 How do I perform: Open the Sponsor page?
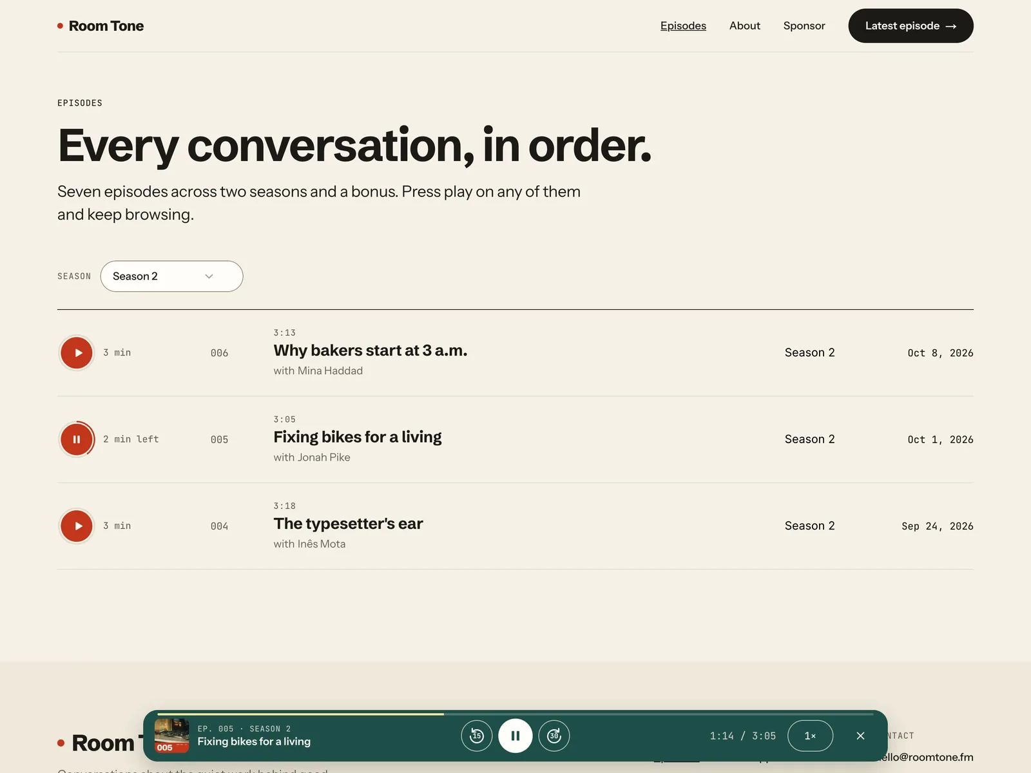[x=804, y=26]
